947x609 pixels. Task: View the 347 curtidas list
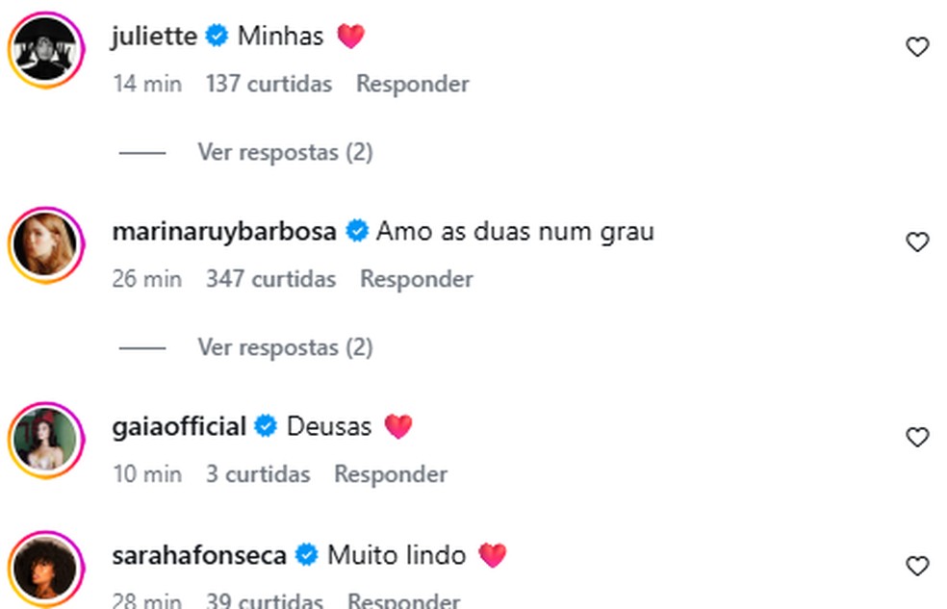point(271,279)
